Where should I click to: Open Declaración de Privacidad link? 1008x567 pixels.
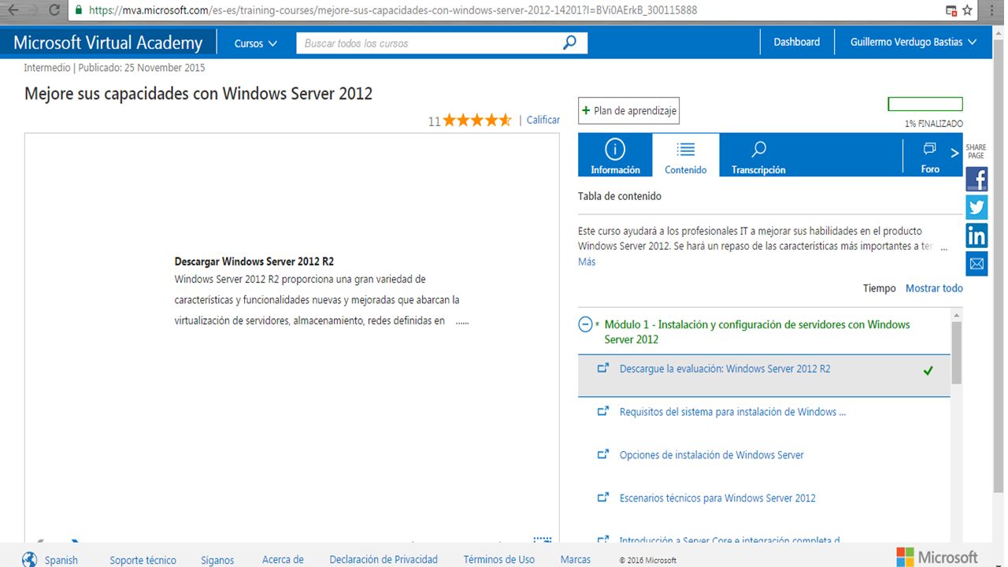point(384,560)
